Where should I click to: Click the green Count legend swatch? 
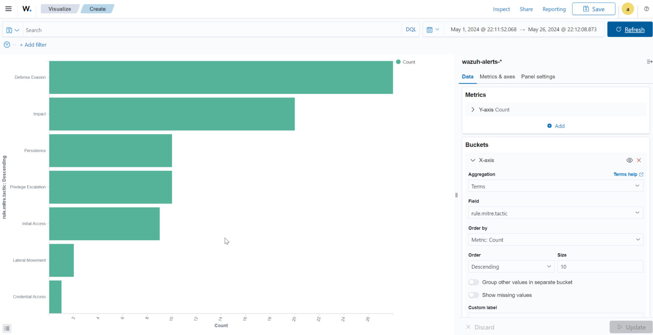coord(398,61)
